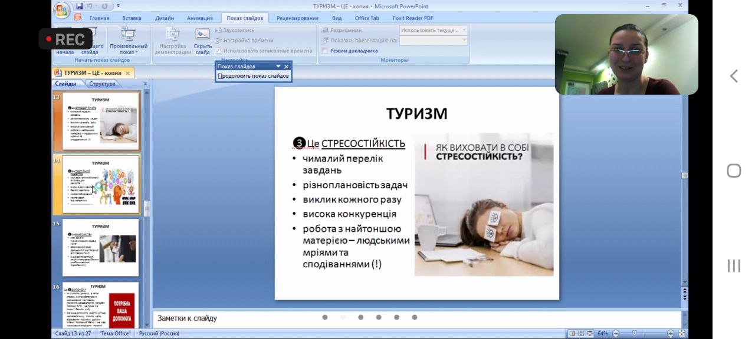The height and width of the screenshot is (339, 755).
Task: Select slide 15 thumbnail
Action: (101, 248)
